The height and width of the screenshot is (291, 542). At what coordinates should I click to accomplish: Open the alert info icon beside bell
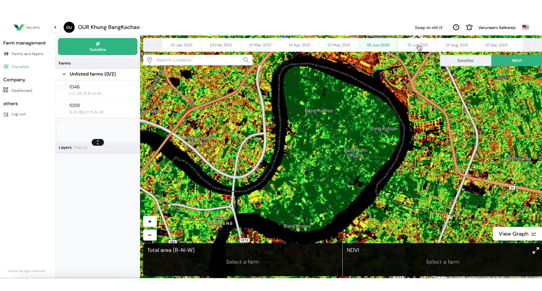tap(456, 27)
